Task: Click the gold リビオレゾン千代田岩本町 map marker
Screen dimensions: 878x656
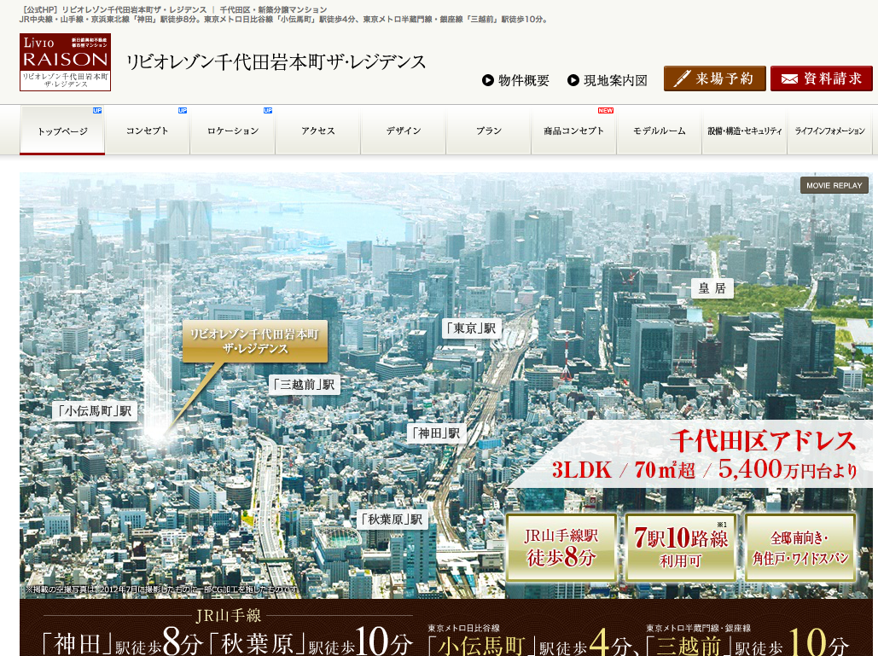Action: pos(254,340)
